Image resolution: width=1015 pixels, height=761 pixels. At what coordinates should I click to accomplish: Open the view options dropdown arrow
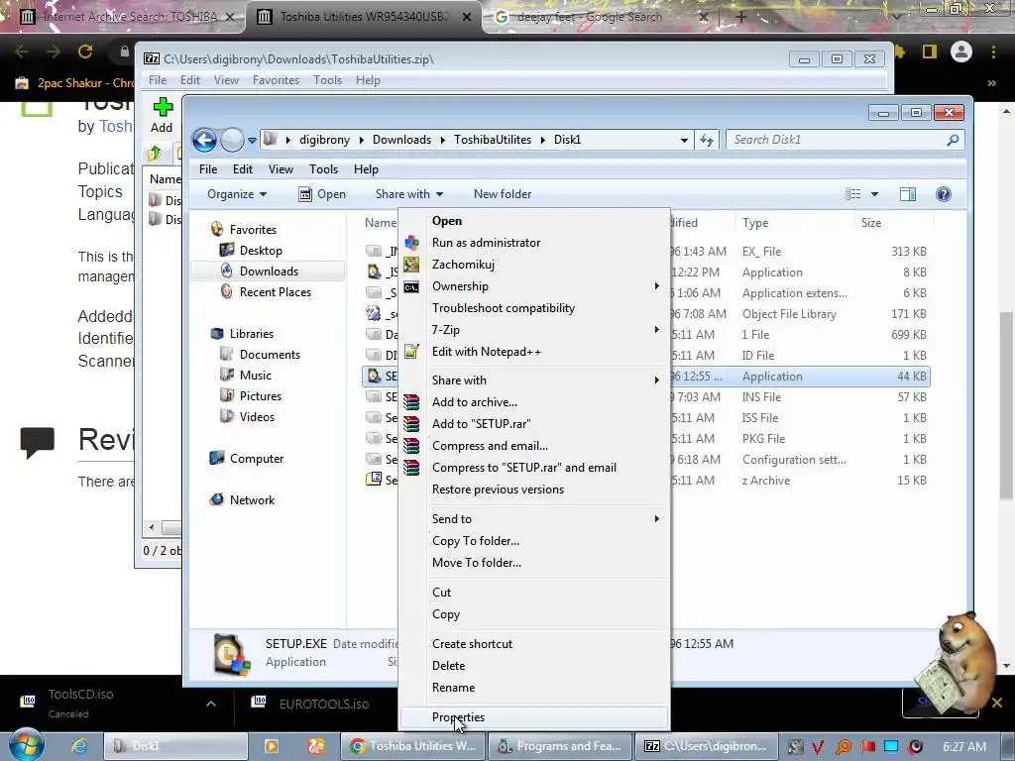click(x=874, y=194)
